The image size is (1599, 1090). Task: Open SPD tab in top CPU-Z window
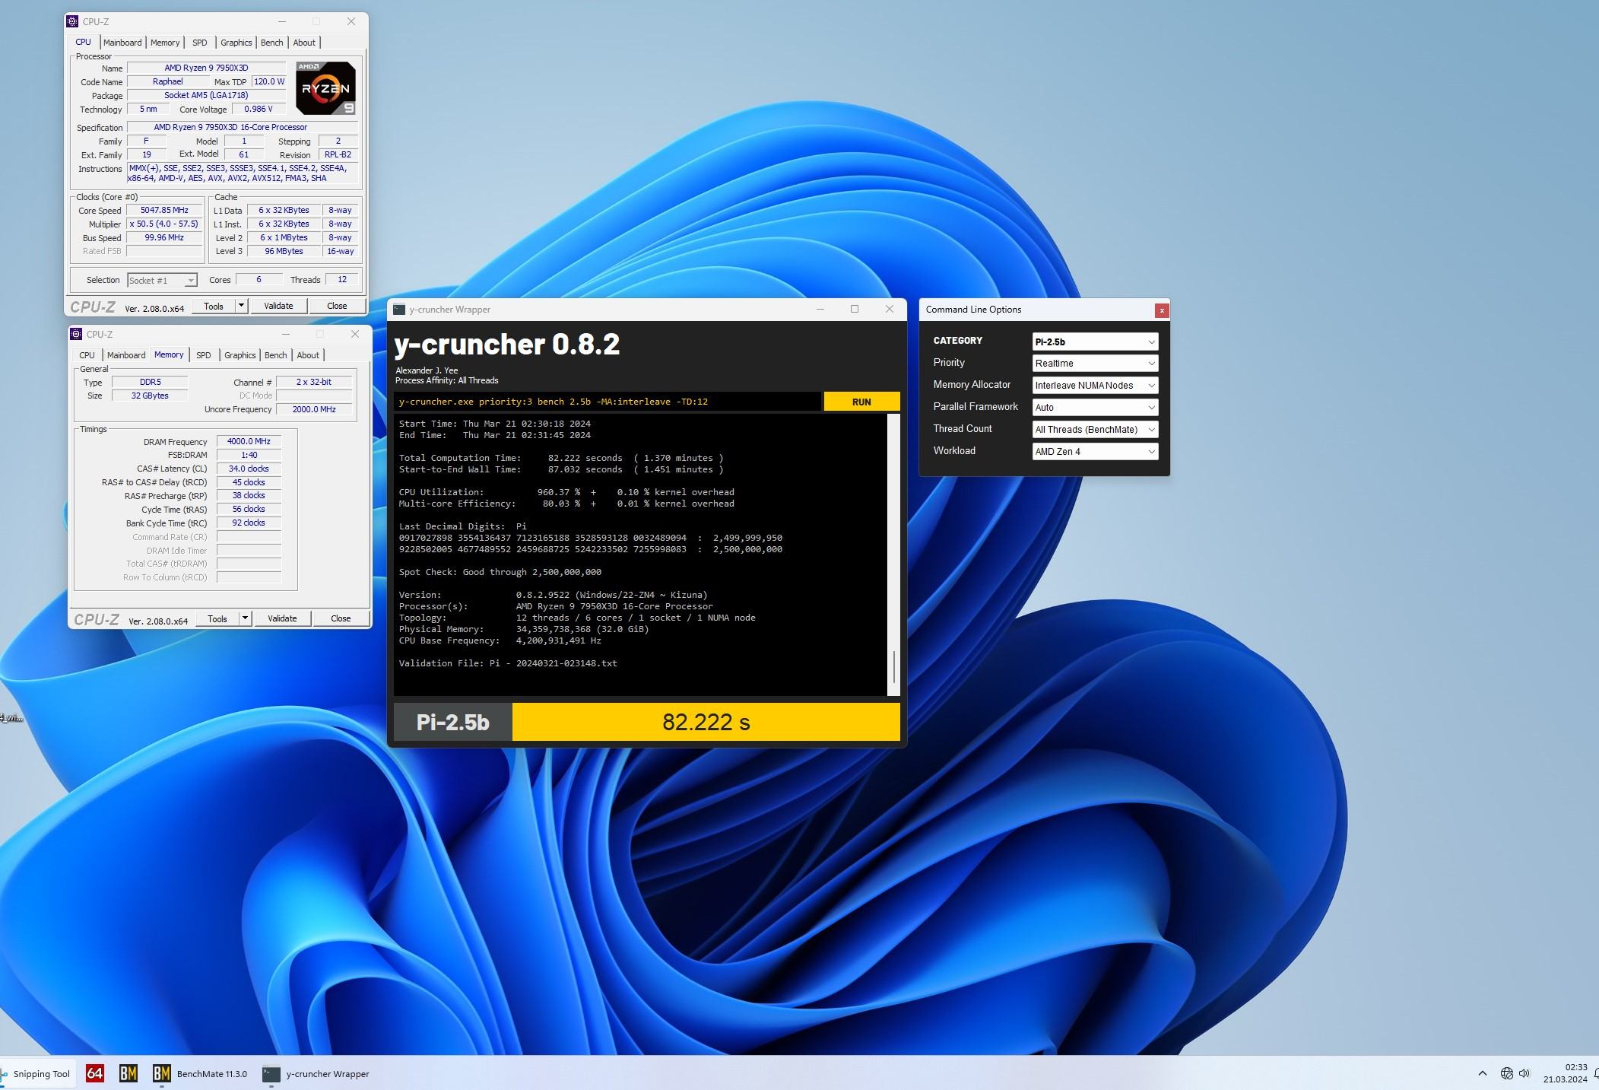(x=200, y=43)
